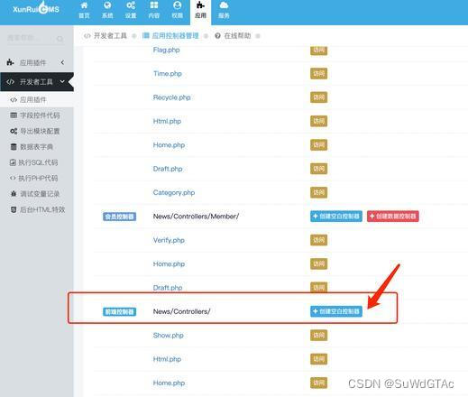Viewport: 468px width, 397px height.
Task: Open the Category.php file link
Action: click(x=174, y=192)
